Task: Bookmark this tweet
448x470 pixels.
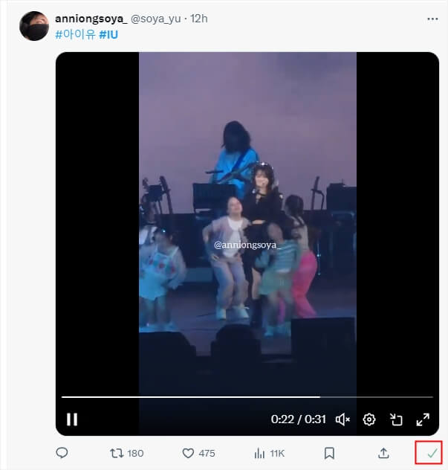Action: [x=329, y=453]
